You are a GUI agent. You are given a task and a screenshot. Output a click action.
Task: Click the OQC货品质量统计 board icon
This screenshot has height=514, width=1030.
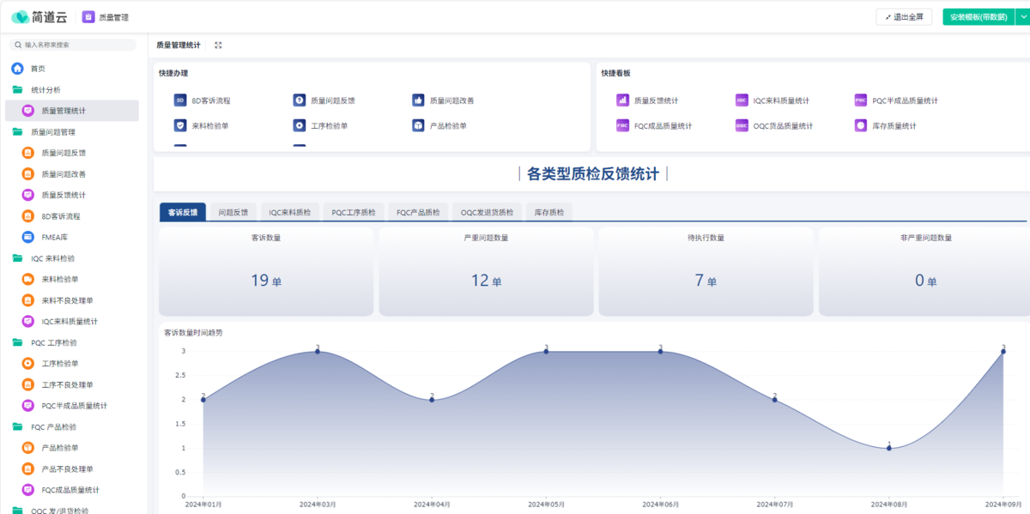[742, 125]
